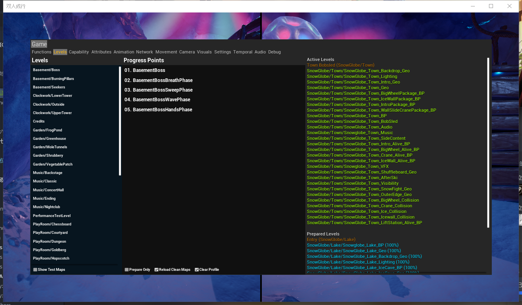Click SnowGlobe_Town_BobSled active level
522x305 pixels.
click(x=352, y=121)
